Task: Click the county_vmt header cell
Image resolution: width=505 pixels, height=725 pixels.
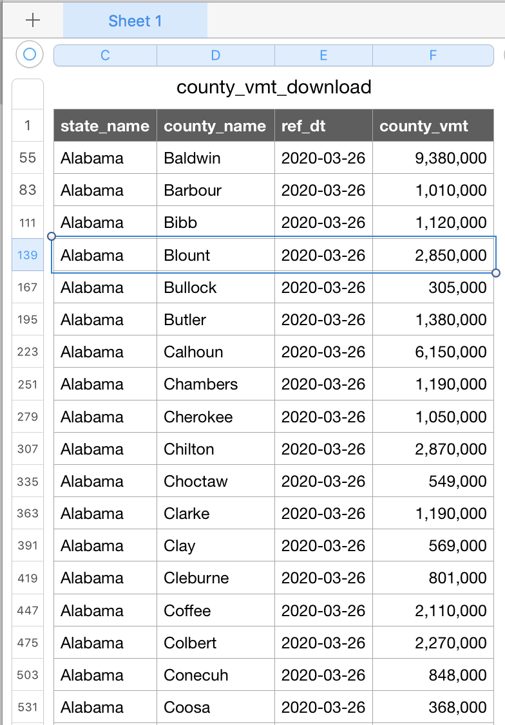Action: pos(433,126)
